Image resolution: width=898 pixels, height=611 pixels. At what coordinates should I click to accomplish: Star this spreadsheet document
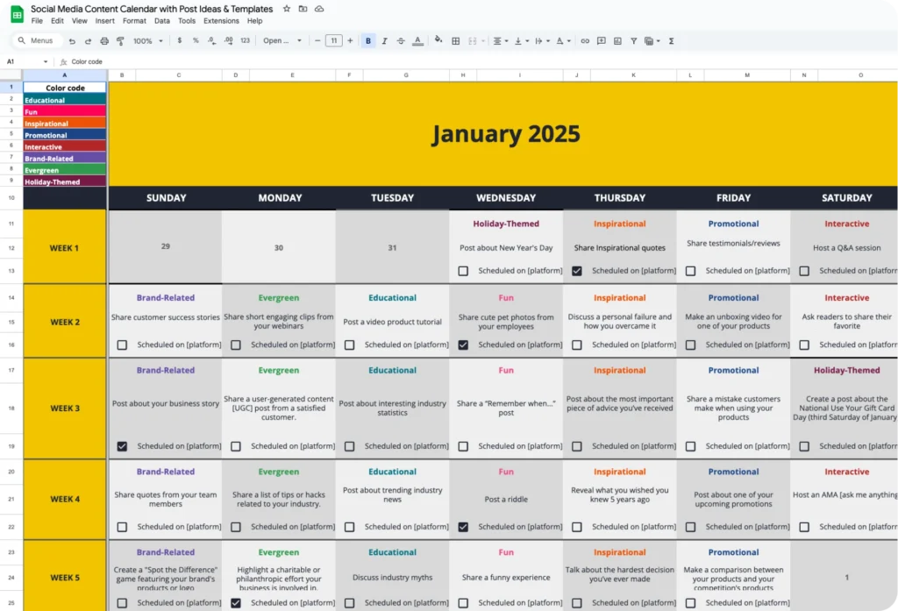287,9
